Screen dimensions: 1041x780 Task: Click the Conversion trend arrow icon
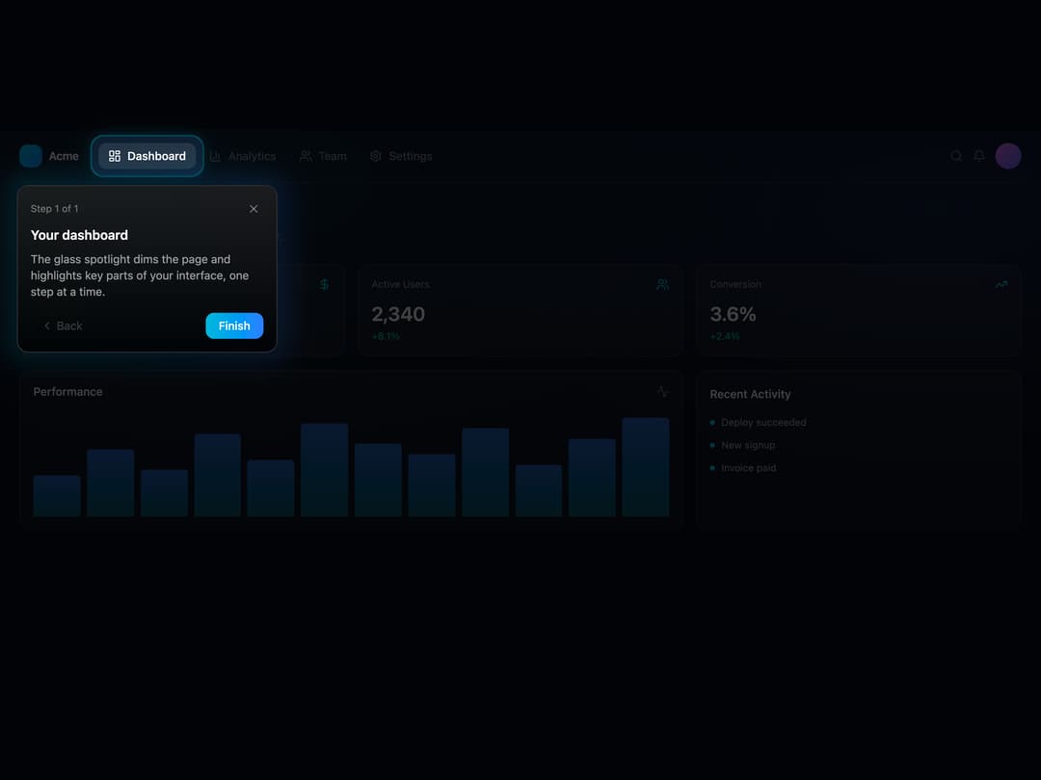point(1001,284)
